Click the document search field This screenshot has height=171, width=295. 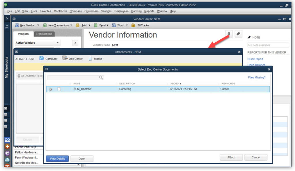[x=75, y=77]
